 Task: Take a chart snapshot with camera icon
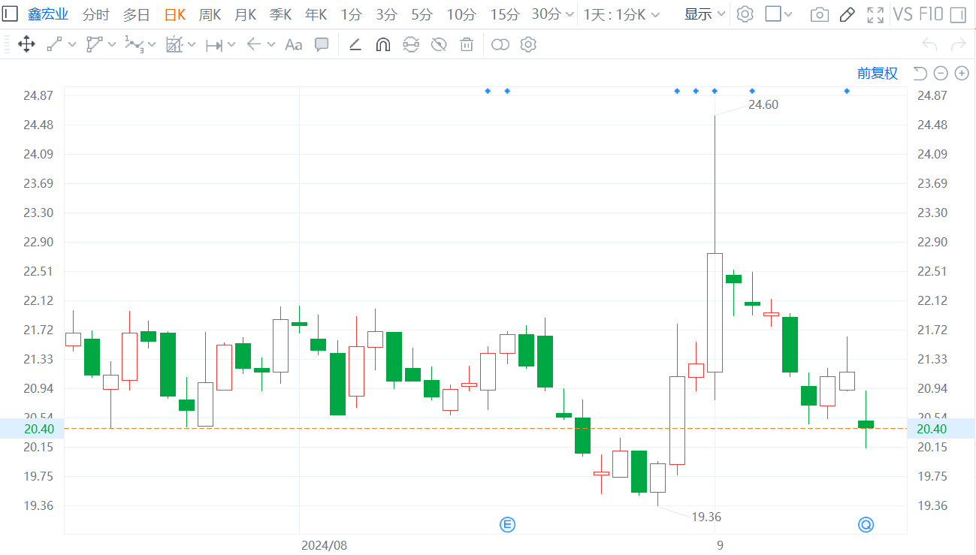(820, 15)
